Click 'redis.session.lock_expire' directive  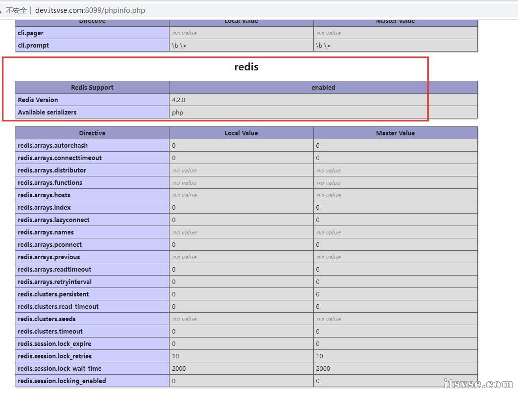(92, 343)
